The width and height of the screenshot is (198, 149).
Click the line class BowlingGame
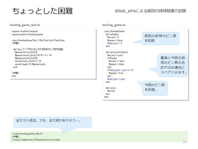click(114, 31)
